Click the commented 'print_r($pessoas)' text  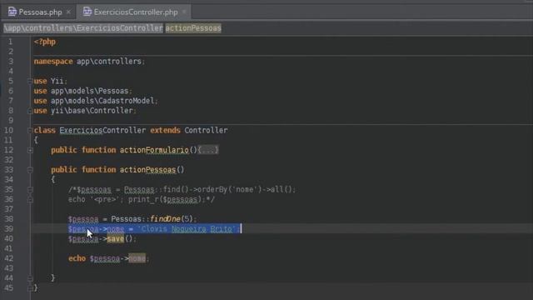tap(165, 200)
